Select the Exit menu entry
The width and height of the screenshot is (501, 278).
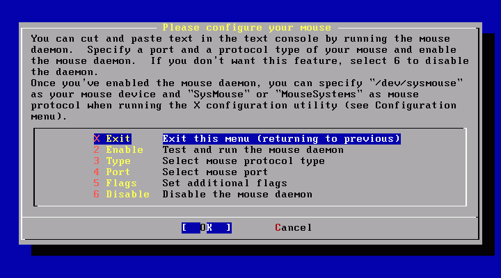click(247, 139)
